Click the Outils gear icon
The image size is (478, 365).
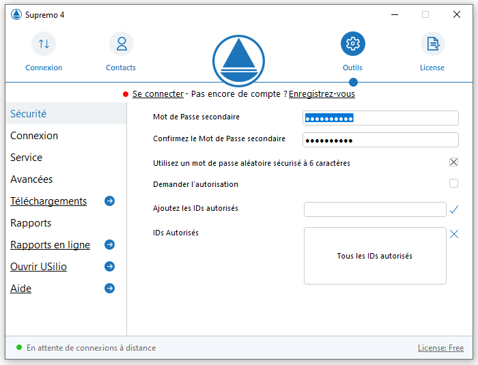(353, 44)
